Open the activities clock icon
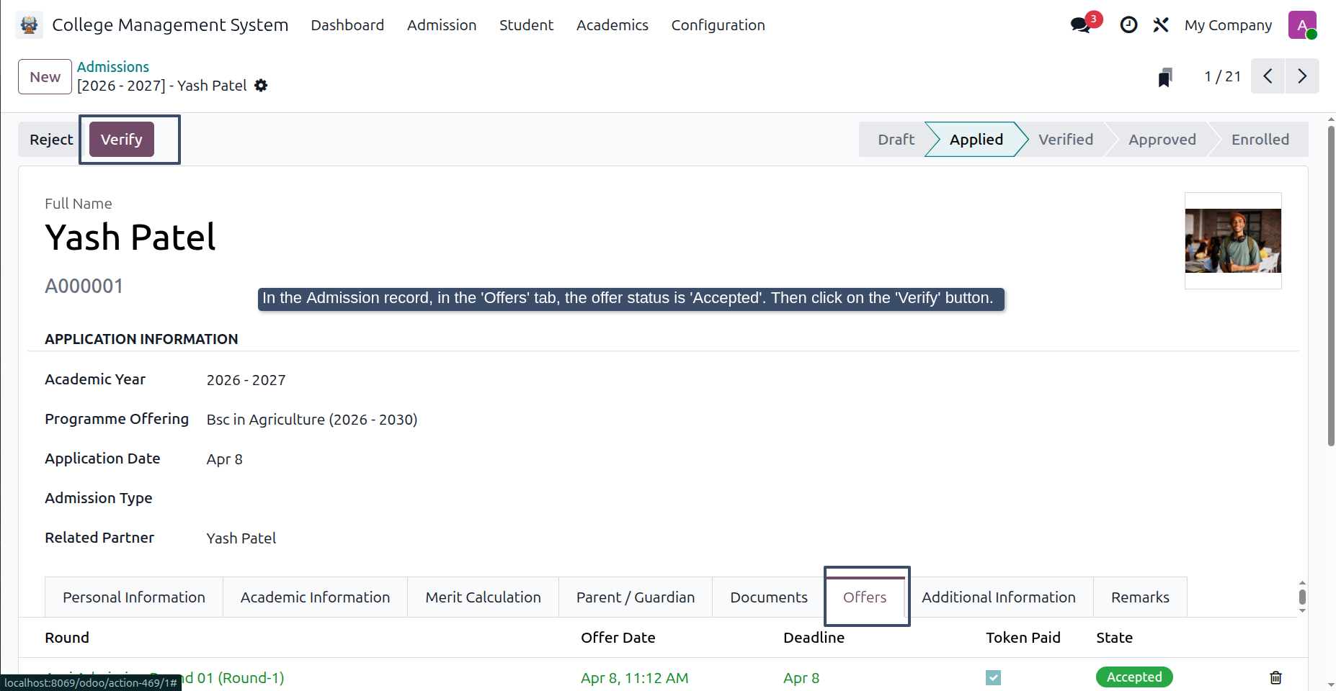 [x=1128, y=25]
